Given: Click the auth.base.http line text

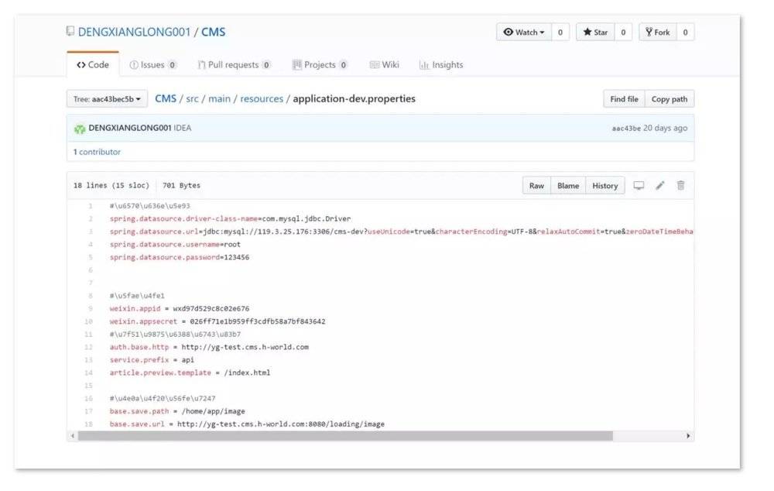Looking at the screenshot, I should 209,347.
